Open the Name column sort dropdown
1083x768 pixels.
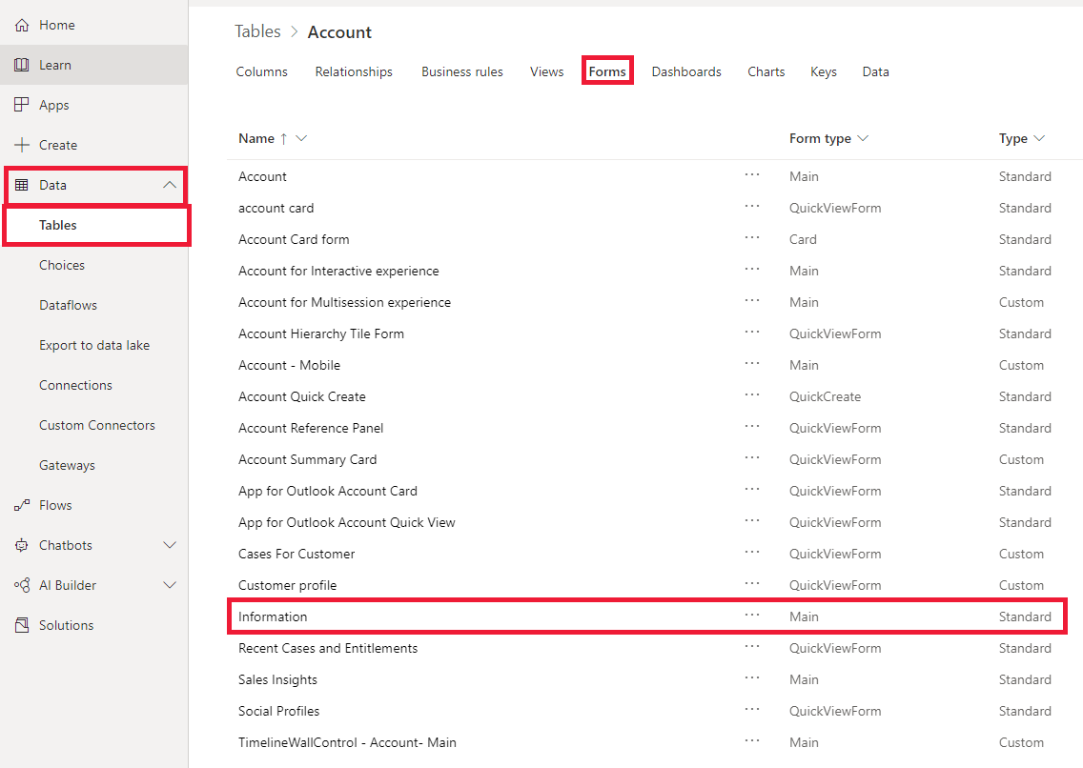(x=300, y=138)
